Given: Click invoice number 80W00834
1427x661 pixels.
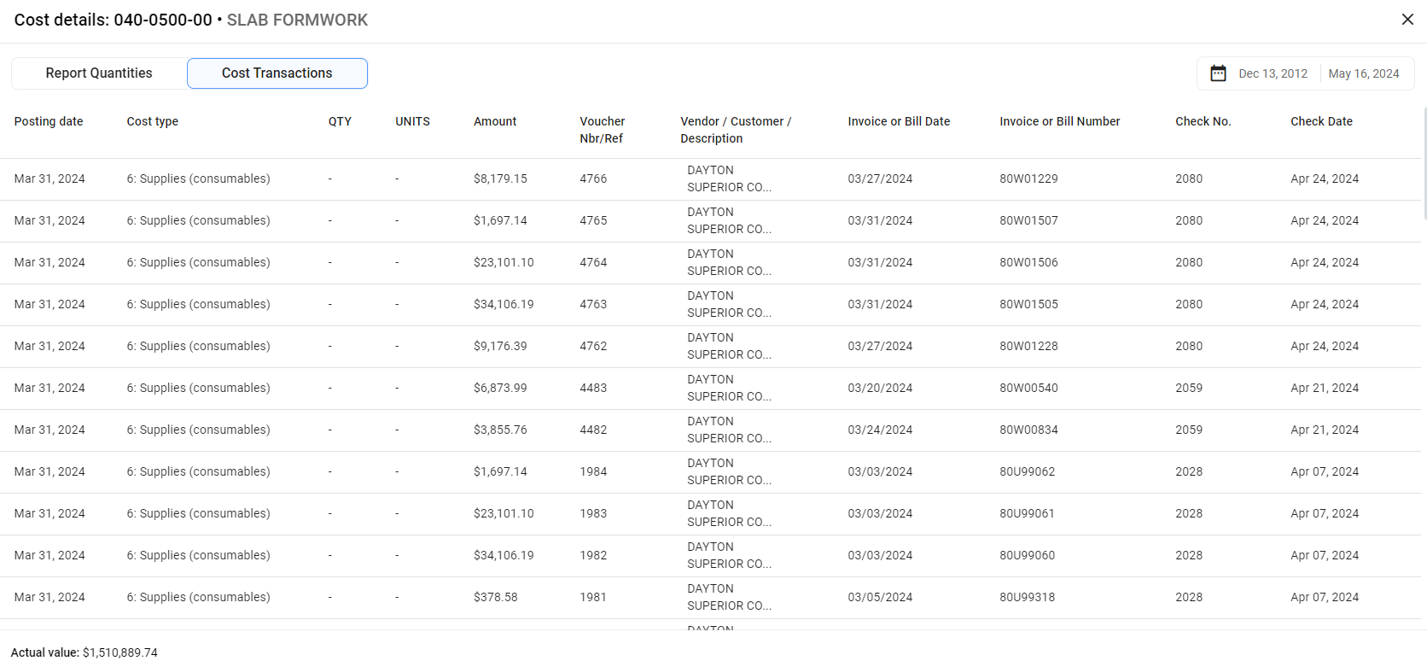Looking at the screenshot, I should 1028,430.
